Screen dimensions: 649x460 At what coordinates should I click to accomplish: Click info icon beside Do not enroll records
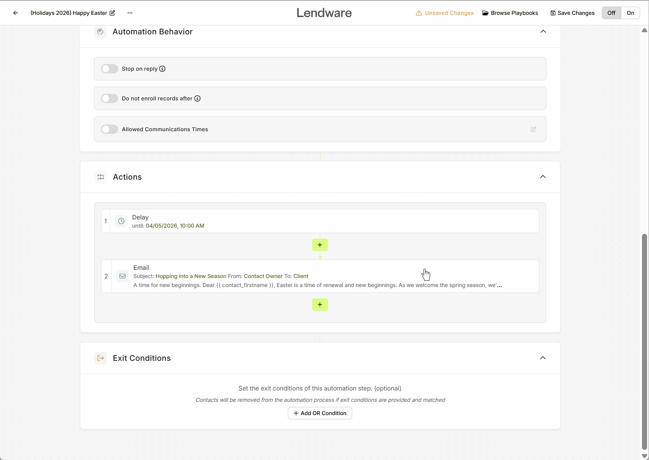[x=197, y=98]
